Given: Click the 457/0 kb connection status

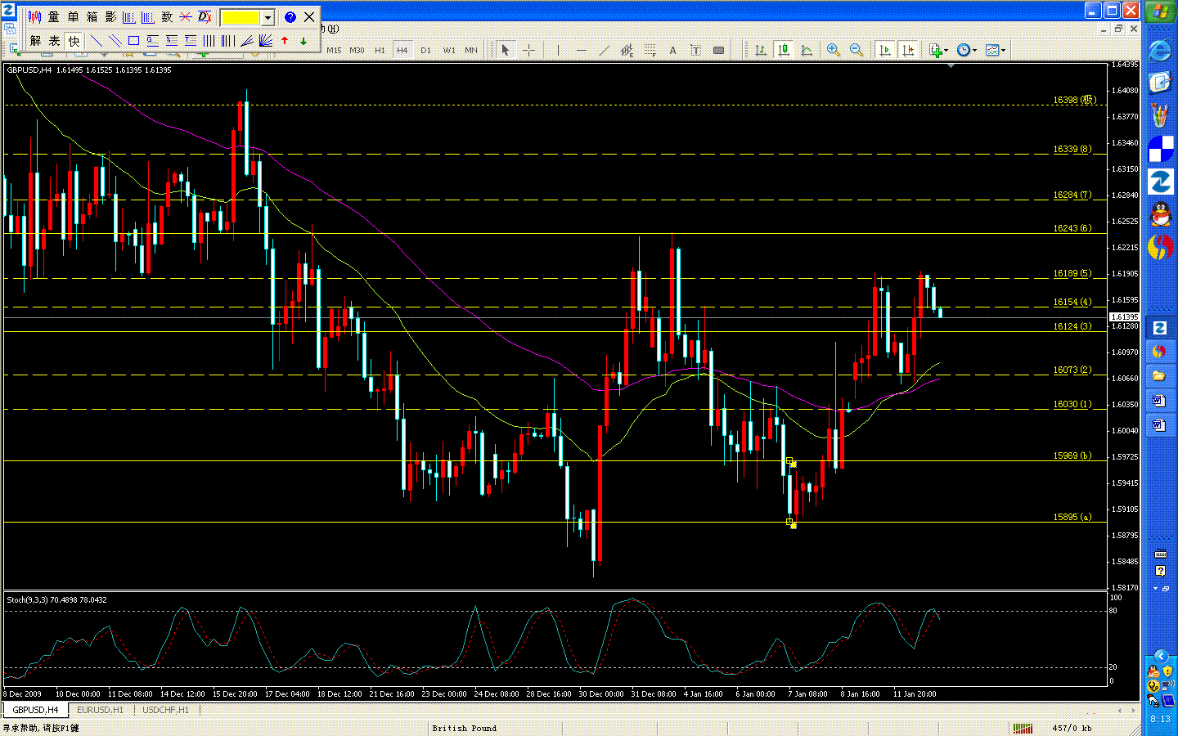Looking at the screenshot, I should (1072, 728).
